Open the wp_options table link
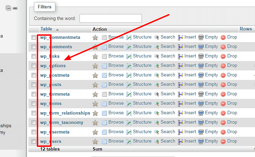255x157 pixels. [53, 66]
